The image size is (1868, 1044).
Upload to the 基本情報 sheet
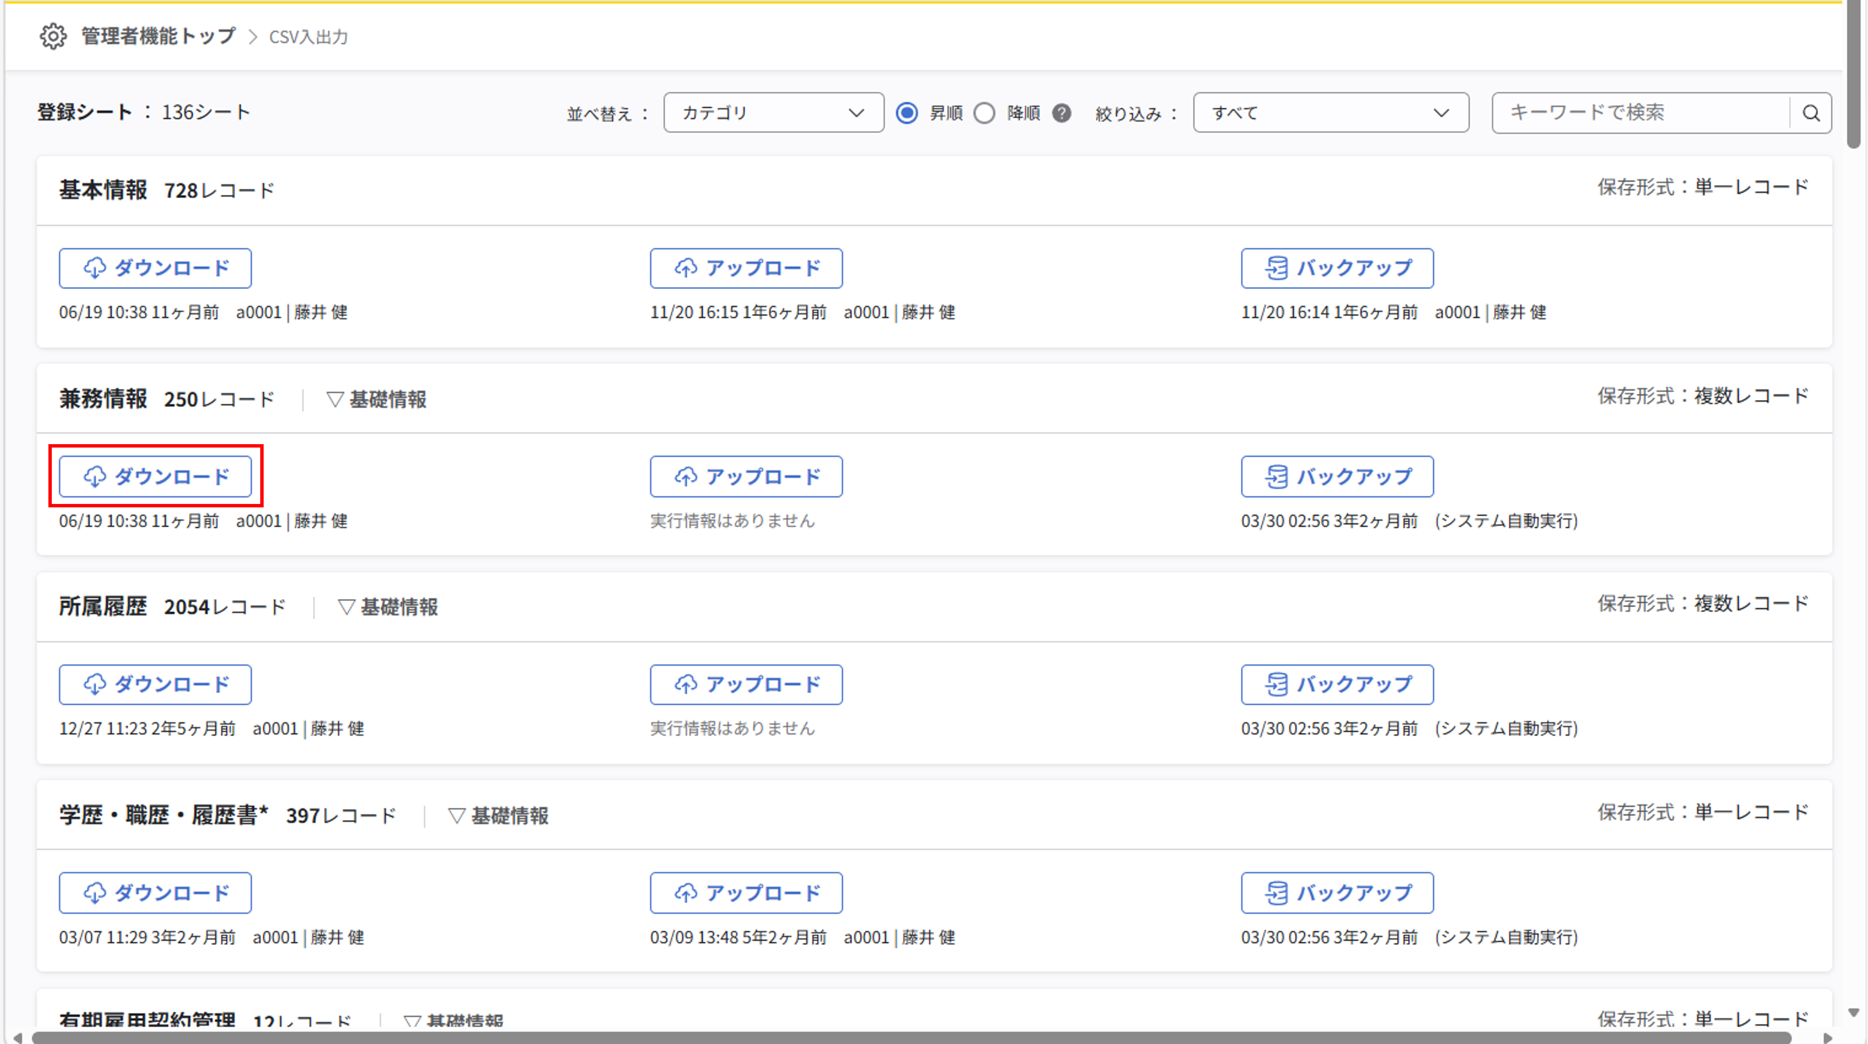coord(746,268)
